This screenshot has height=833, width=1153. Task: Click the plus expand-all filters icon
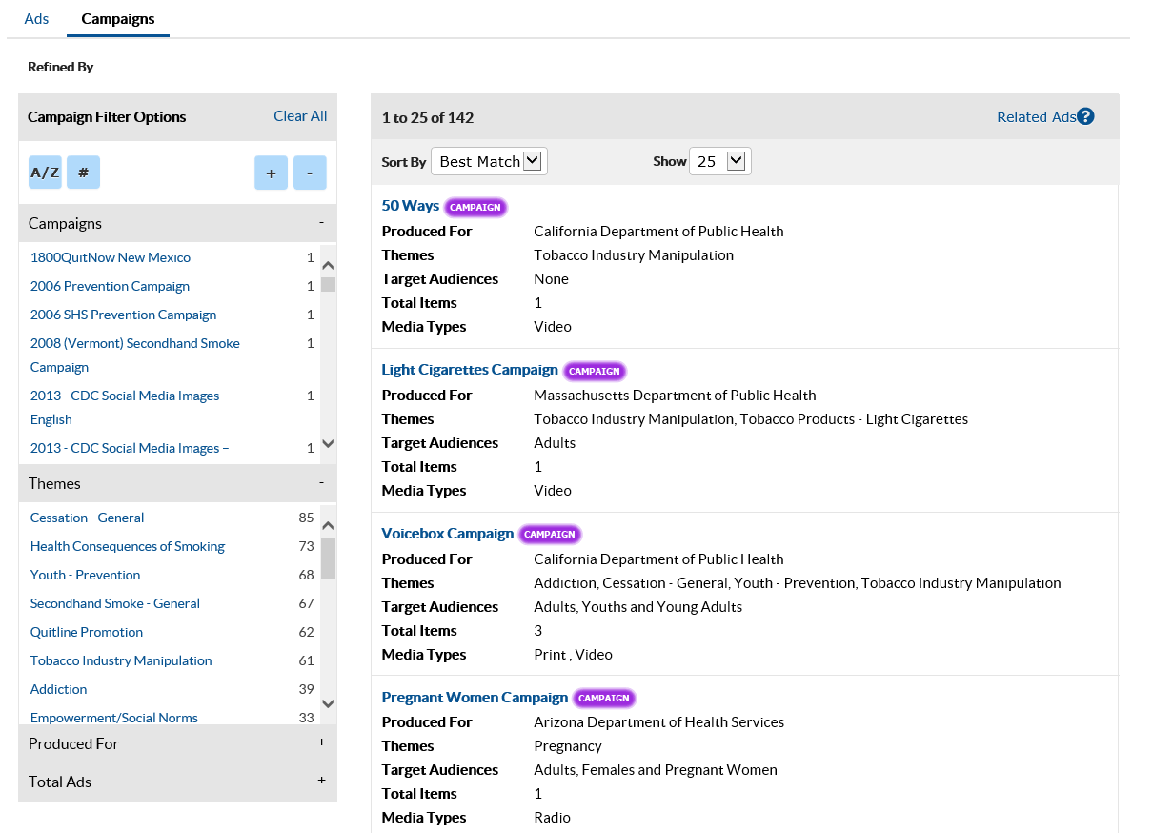coord(271,173)
